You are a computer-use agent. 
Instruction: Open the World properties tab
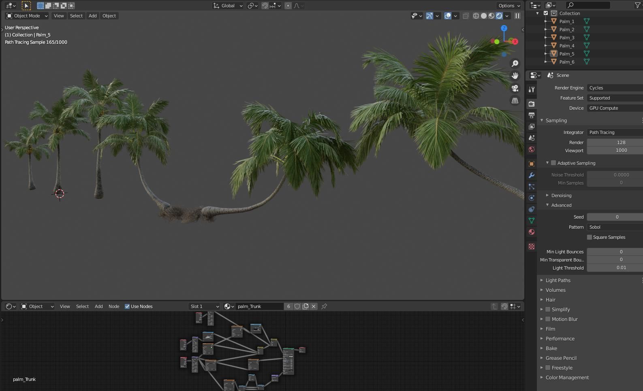click(532, 149)
